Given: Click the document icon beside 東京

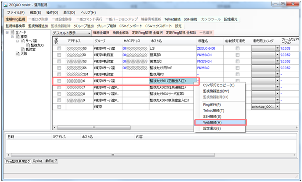Looking at the screenshot, I should (17, 37).
